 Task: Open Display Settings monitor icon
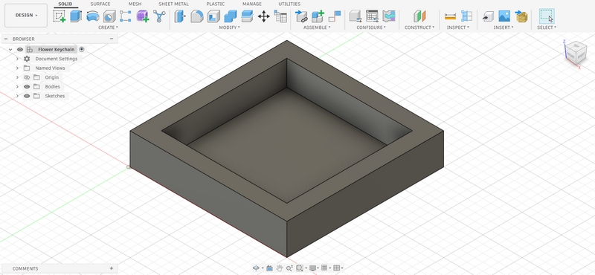[312, 268]
